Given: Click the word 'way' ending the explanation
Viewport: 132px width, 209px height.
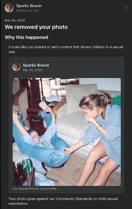Looking at the screenshot, I should pyautogui.click(x=12, y=52).
